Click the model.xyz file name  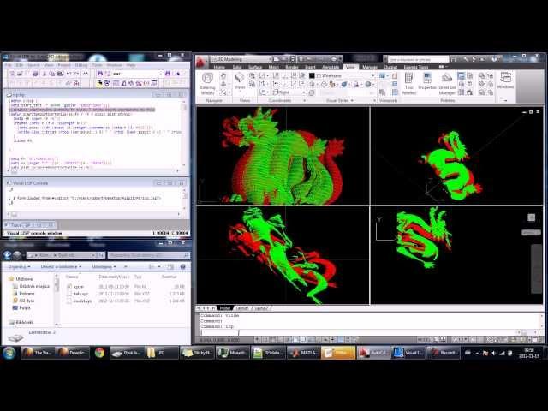[82, 301]
